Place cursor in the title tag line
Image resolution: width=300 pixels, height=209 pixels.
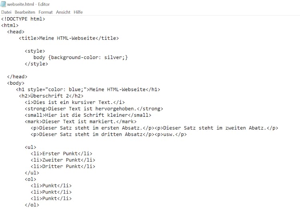(69, 38)
